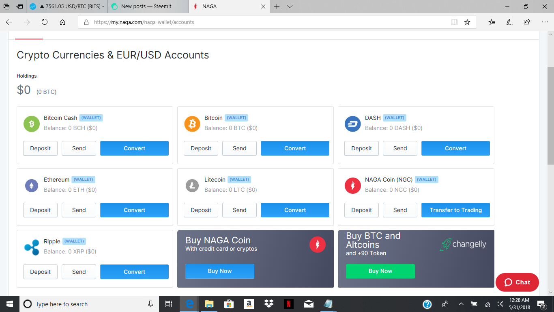Send from Bitcoin Cash wallet
Image resolution: width=554 pixels, height=312 pixels.
[79, 148]
